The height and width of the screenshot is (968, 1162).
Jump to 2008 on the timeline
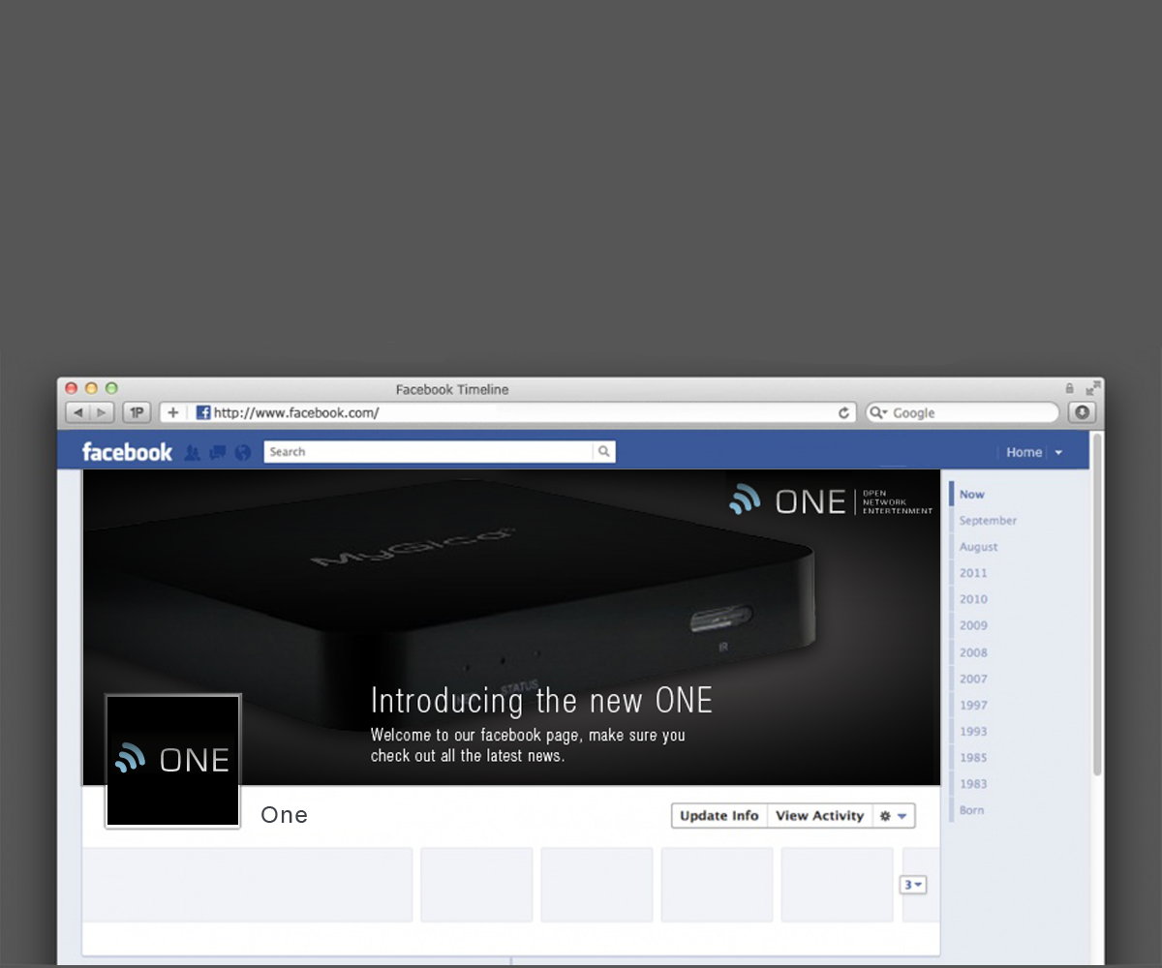[973, 652]
